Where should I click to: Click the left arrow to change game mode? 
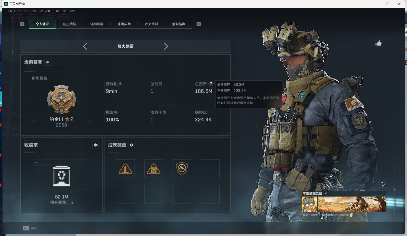85,46
